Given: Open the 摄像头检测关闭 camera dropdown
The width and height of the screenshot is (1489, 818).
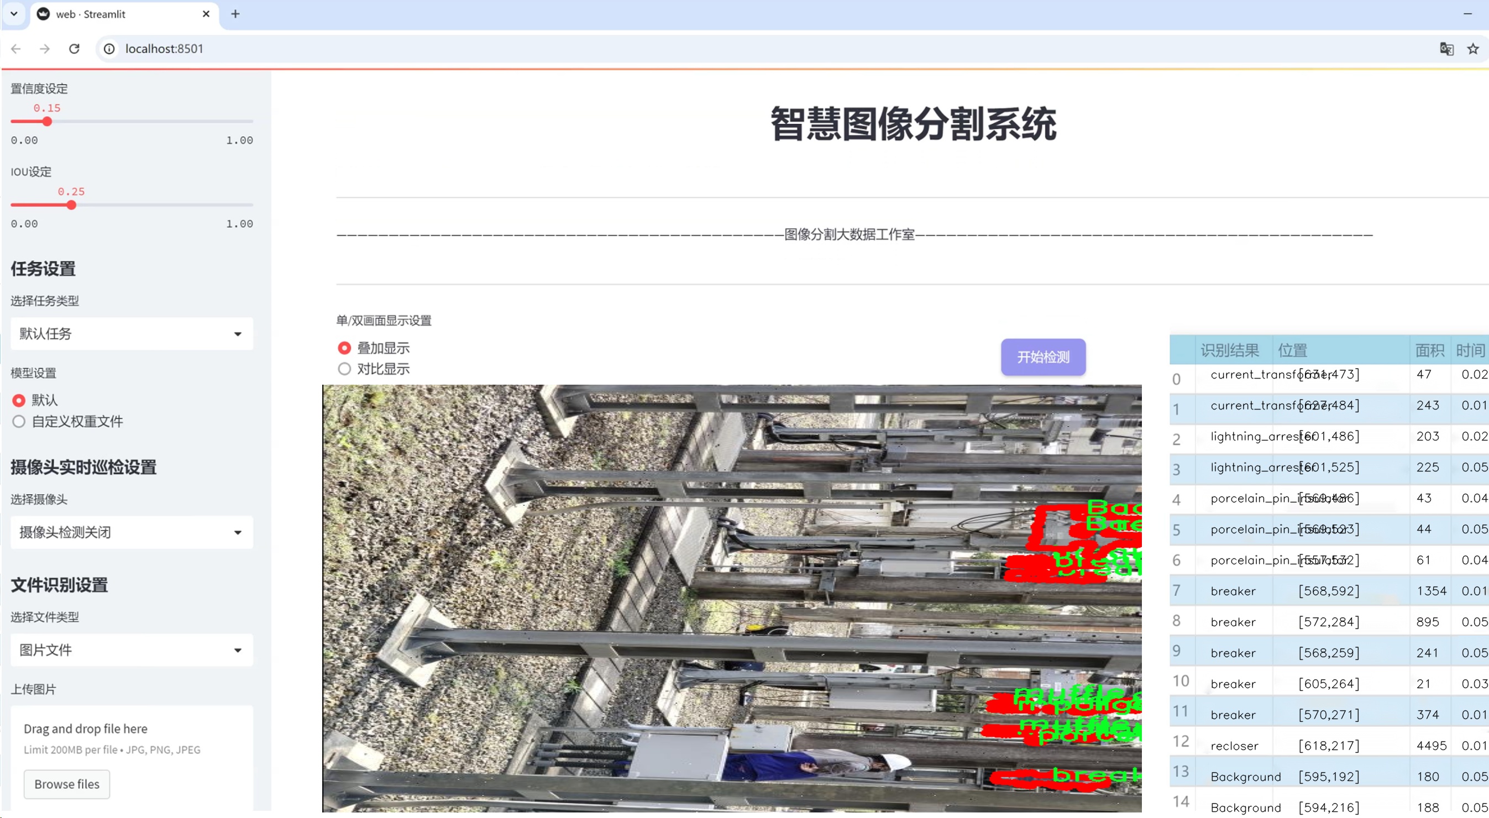Looking at the screenshot, I should (x=132, y=532).
